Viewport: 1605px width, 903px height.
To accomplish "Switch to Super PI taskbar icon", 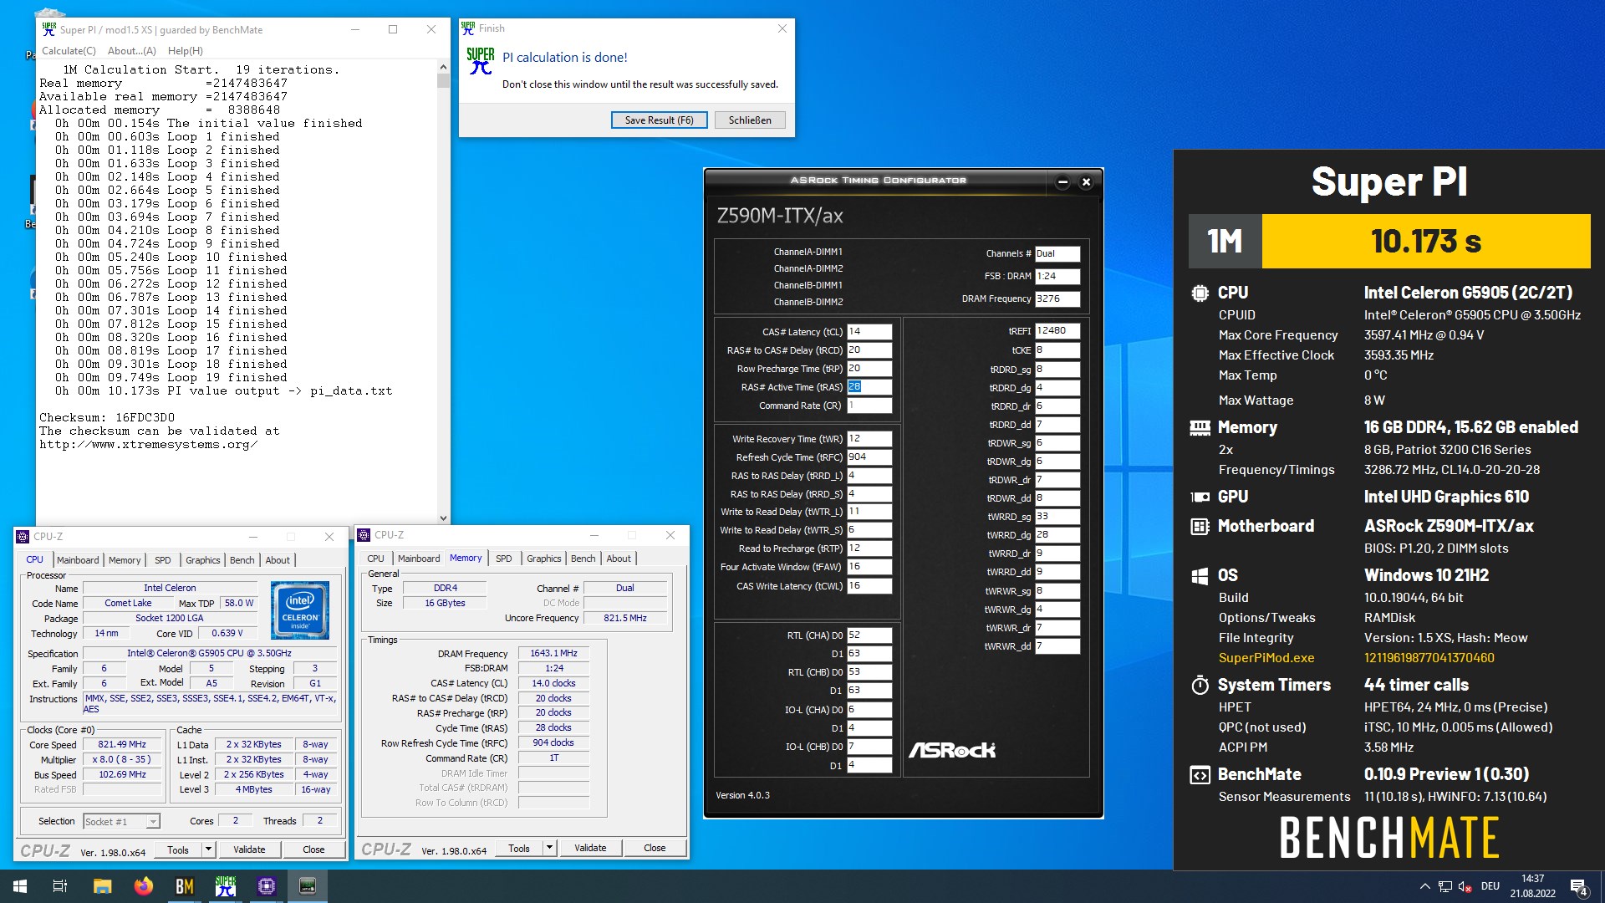I will coord(226,886).
